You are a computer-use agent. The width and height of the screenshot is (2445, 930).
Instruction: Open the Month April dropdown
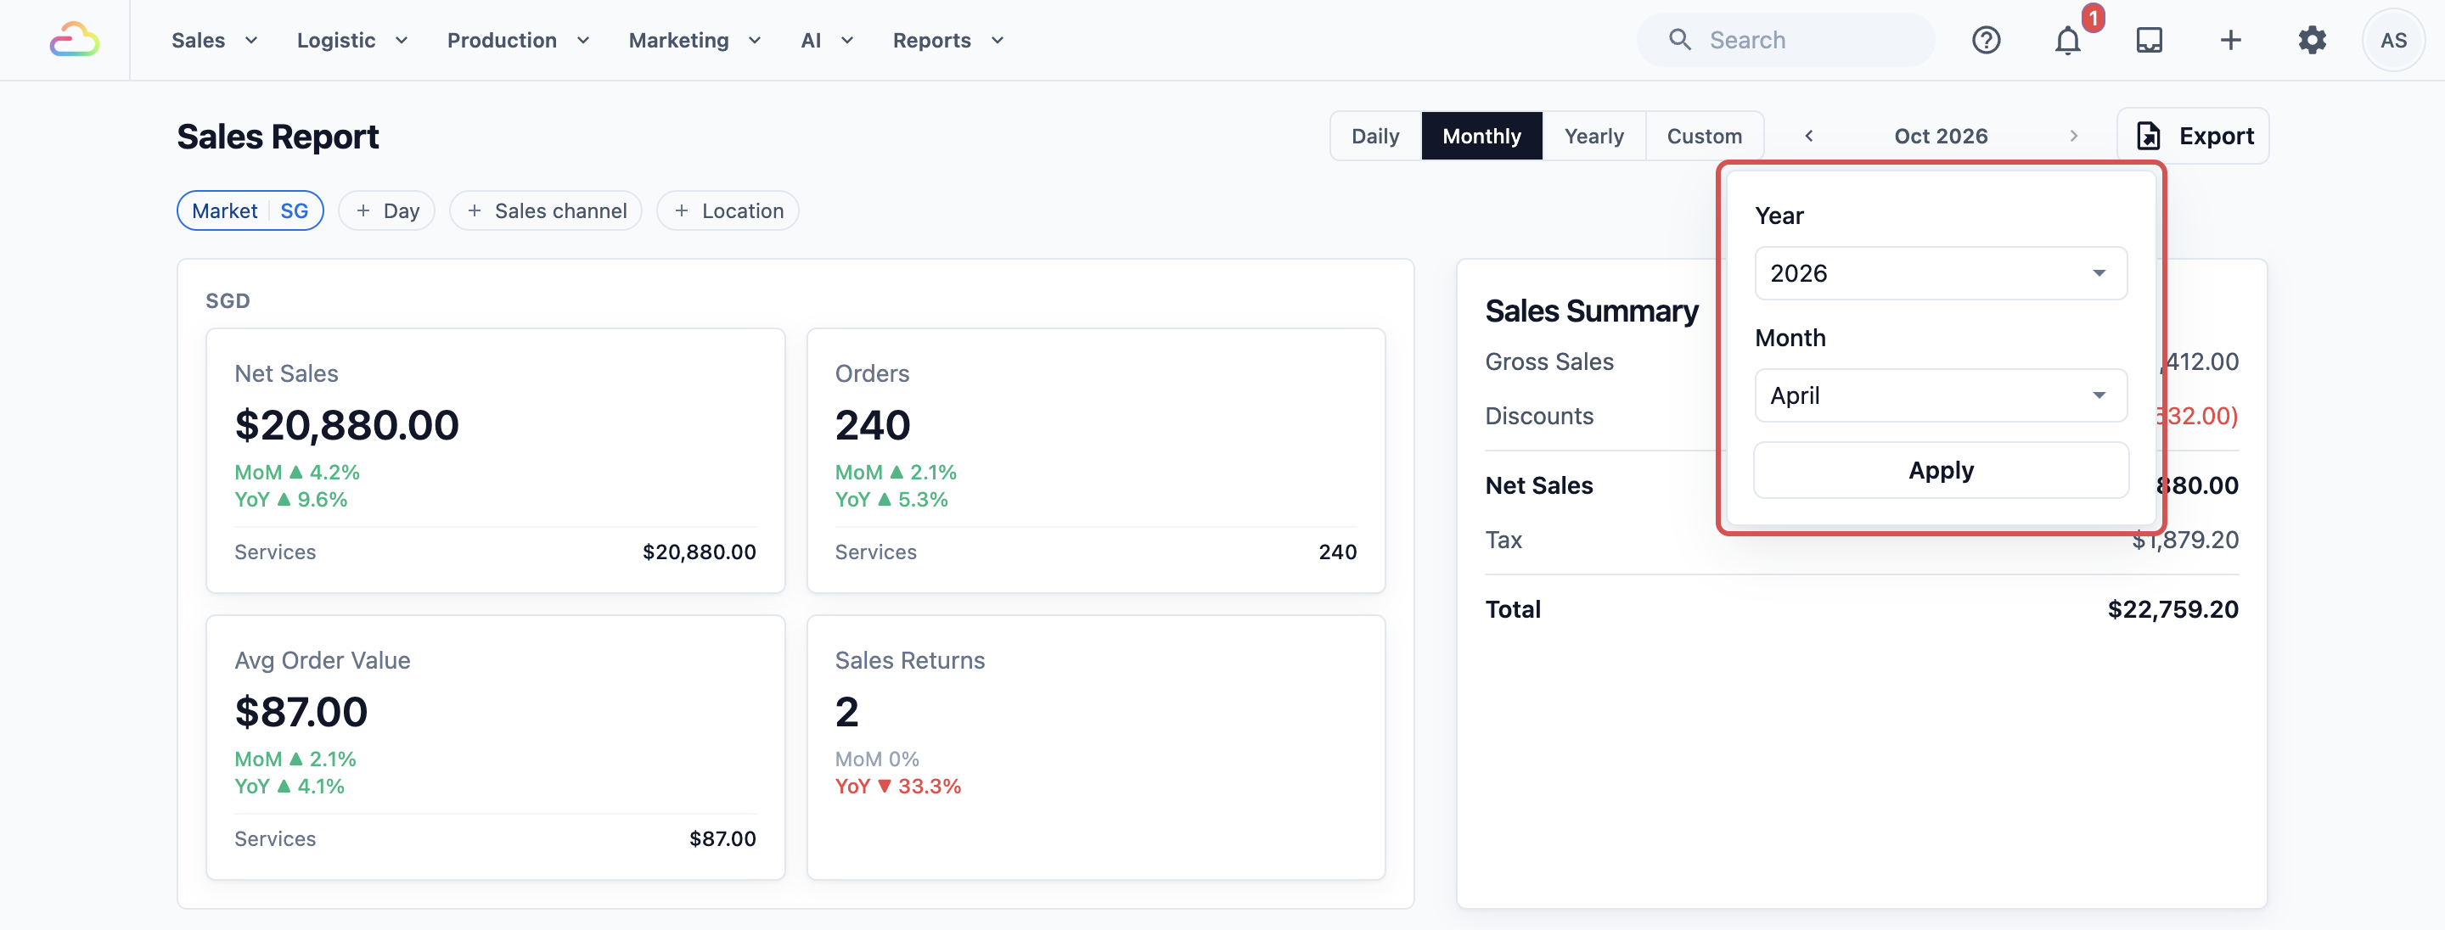point(1940,395)
